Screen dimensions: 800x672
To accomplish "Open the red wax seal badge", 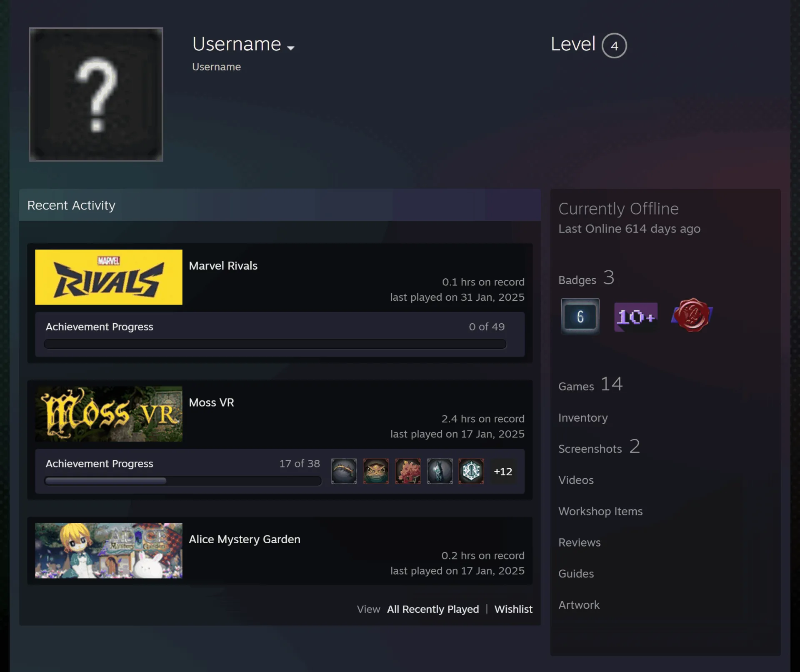I will 692,315.
